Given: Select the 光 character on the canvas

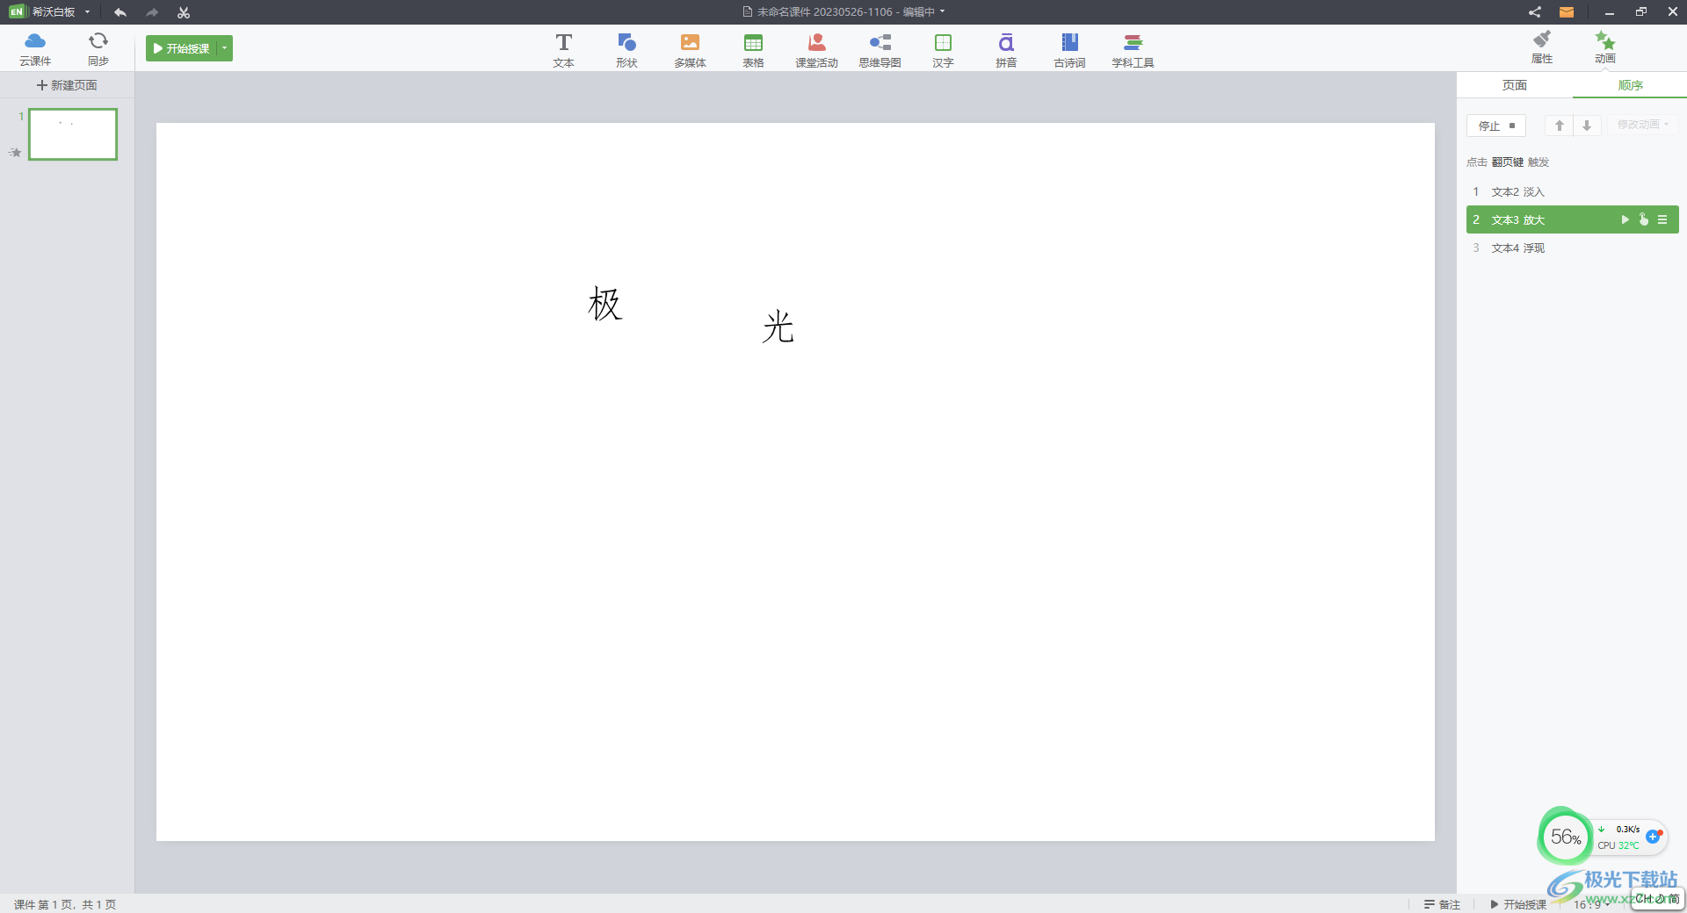Looking at the screenshot, I should coord(778,327).
